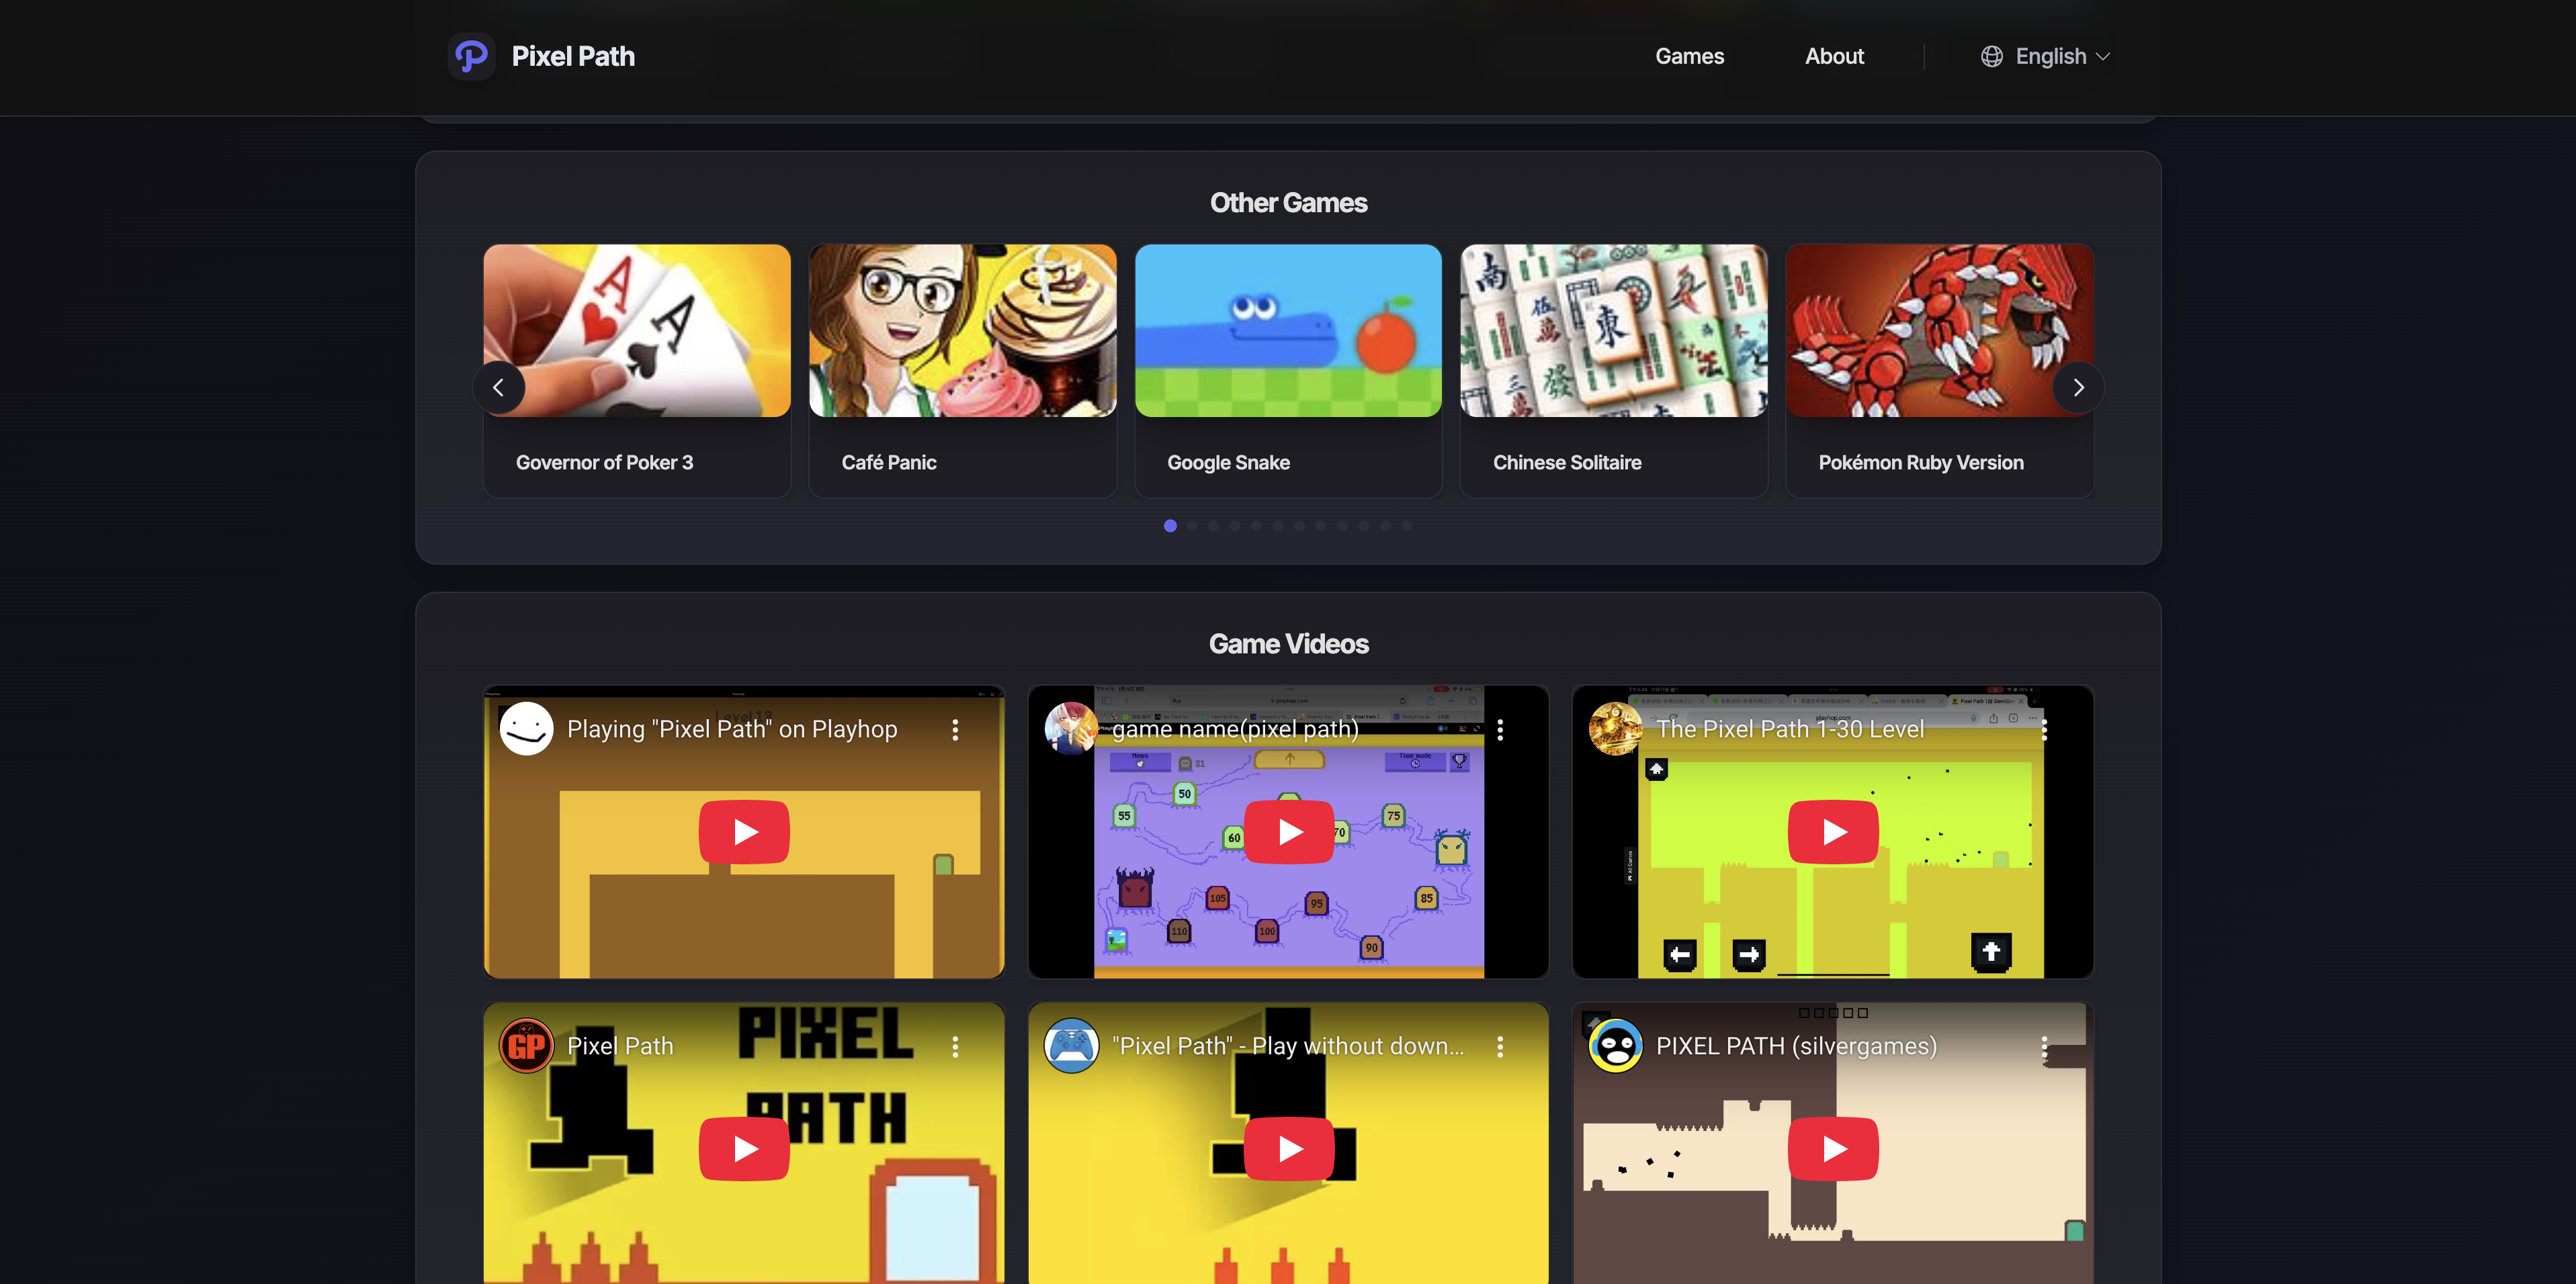Play the Playing "Pixel Path" on Playhop video

[x=744, y=832]
